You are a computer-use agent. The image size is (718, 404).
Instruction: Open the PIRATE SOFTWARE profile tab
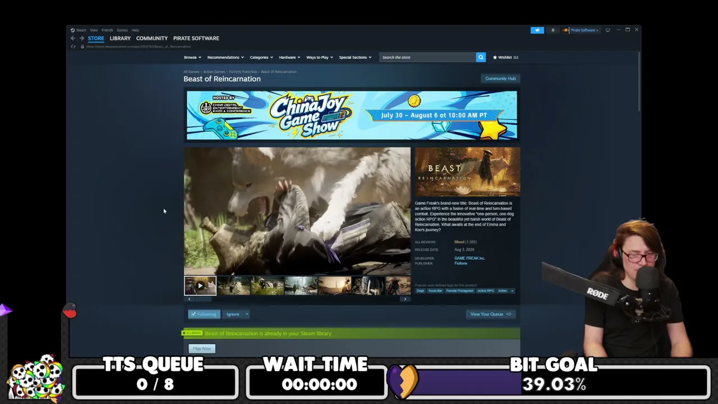pos(196,38)
